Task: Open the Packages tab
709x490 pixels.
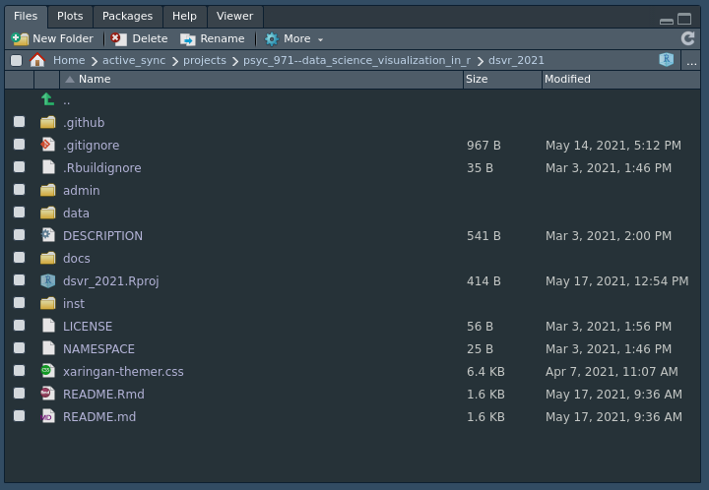Action: click(127, 16)
